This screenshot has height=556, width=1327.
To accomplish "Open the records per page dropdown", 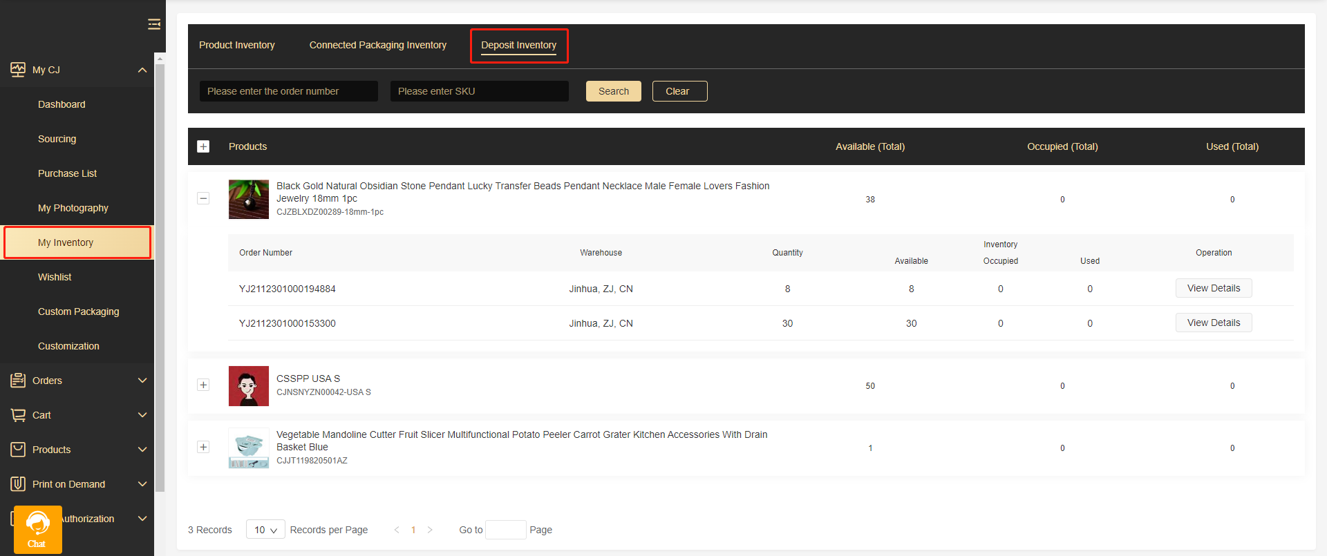I will [265, 530].
